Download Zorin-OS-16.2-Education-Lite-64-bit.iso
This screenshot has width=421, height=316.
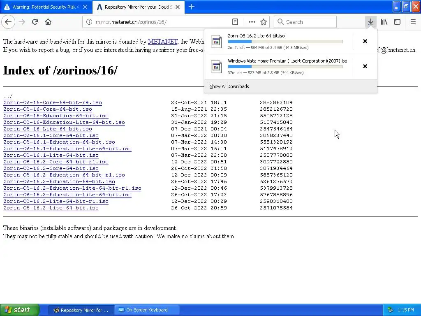67,195
